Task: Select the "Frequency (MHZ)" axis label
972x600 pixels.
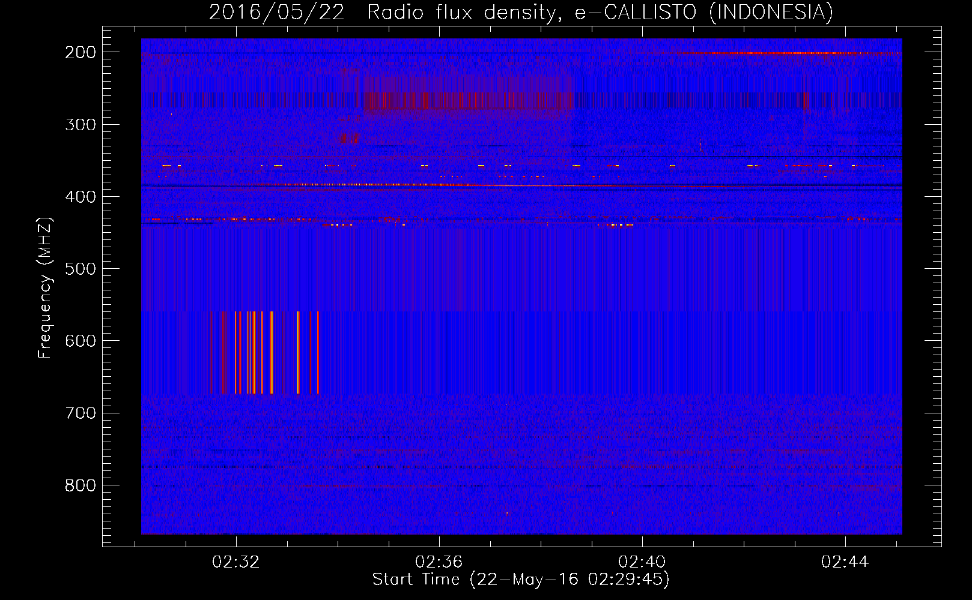Action: coord(45,287)
